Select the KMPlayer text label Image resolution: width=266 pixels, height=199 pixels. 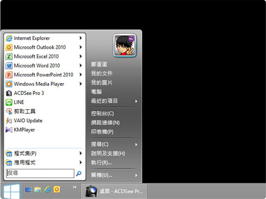[25, 130]
